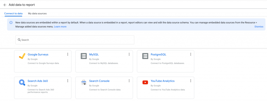
Task: Select the PostgreSQL connector title
Action: pyautogui.click(x=158, y=55)
